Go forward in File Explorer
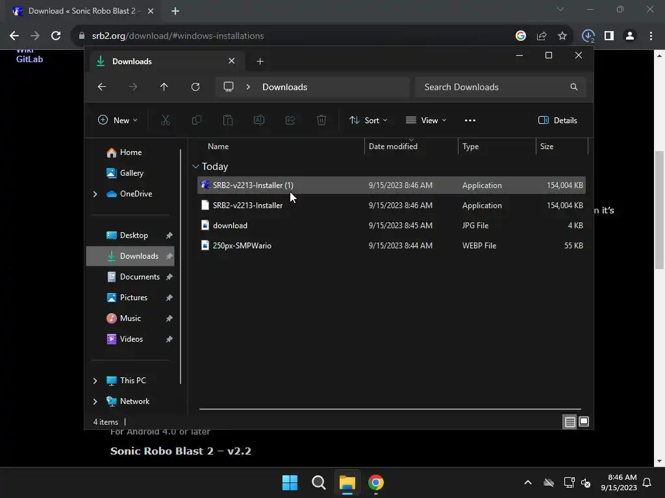 point(133,87)
